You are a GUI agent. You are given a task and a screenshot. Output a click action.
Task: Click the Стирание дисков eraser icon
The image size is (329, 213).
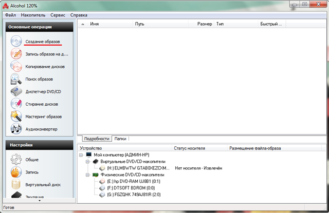click(16, 104)
